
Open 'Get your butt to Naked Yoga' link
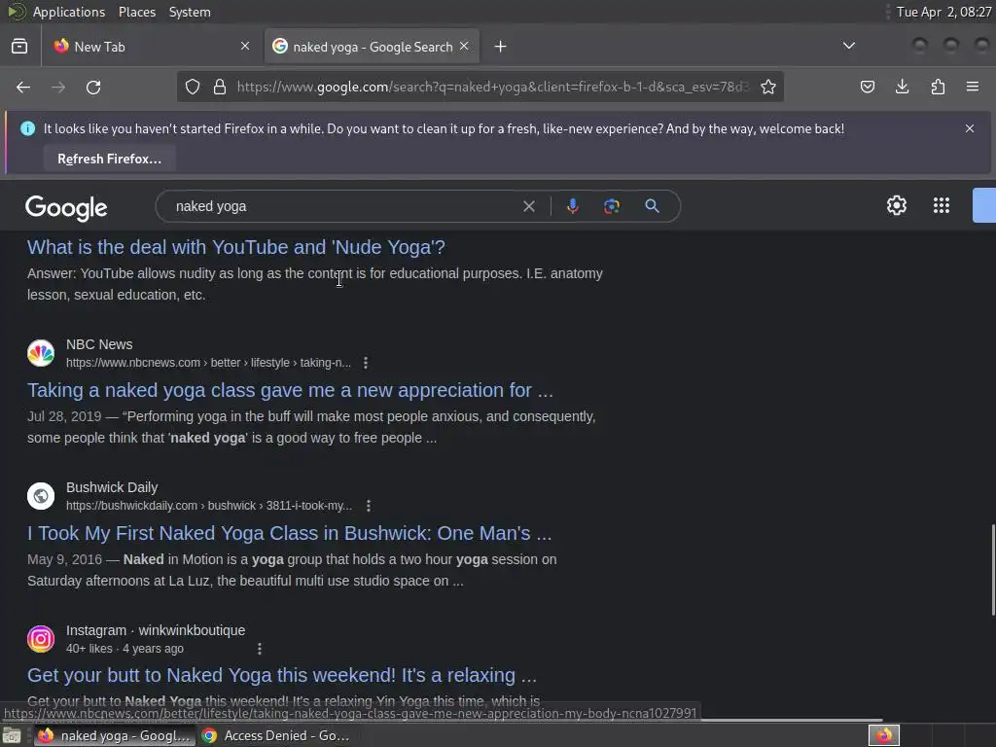pyautogui.click(x=281, y=675)
